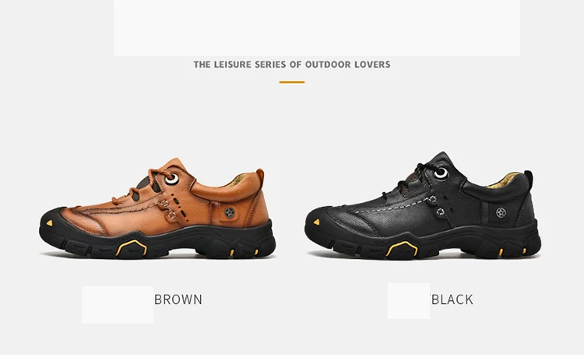584x360 pixels.
Task: Click the laces of the brown shoe
Action: tap(143, 186)
